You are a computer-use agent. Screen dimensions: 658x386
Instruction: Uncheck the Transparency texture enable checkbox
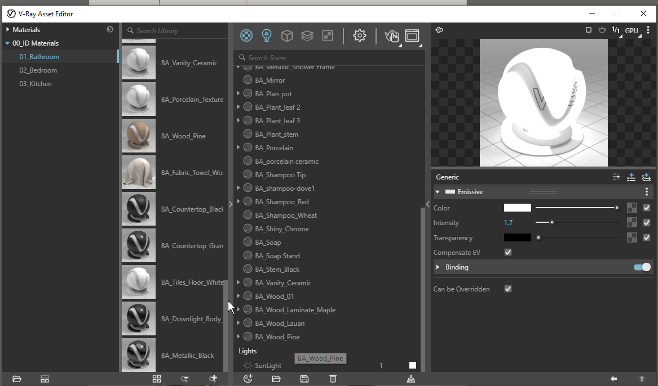point(647,238)
